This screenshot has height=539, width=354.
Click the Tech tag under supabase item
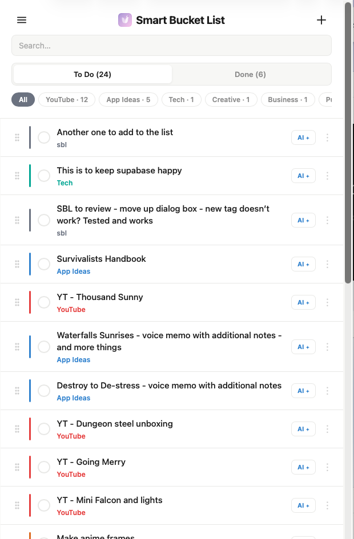[x=65, y=183]
